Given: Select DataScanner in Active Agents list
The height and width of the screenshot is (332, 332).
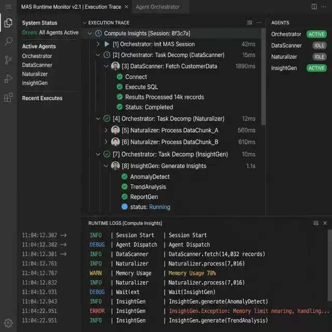Looking at the screenshot, I should 37,65.
